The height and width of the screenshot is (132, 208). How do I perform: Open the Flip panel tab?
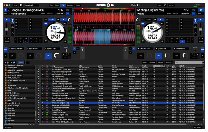(x=51, y=5)
